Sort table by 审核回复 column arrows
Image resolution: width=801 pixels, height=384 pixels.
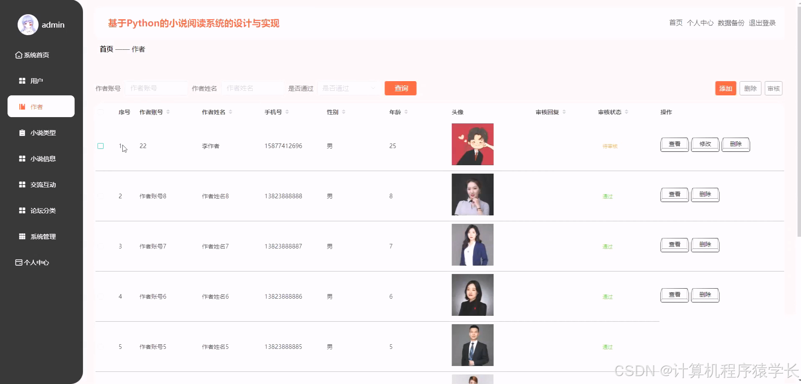point(564,112)
